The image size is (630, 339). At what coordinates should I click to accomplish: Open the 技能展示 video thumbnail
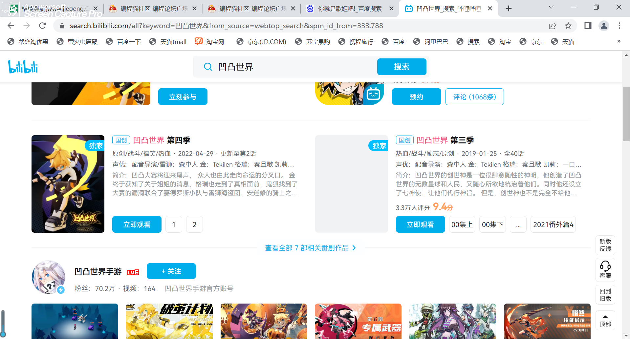pos(547,321)
